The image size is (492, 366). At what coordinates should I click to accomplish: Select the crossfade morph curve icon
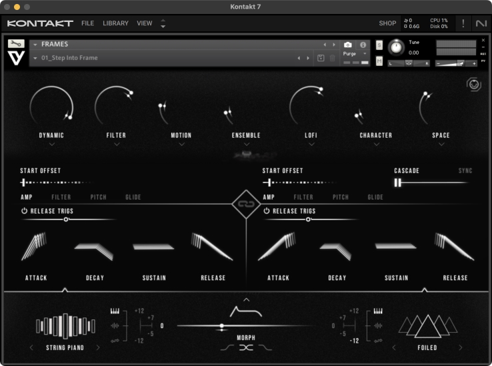[246, 347]
